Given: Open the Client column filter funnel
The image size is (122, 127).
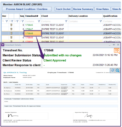Looking at the screenshot, I should tap(66, 21).
